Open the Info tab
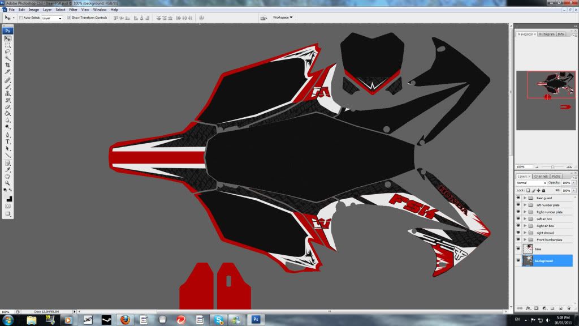Viewport: 579px width, 326px height. [560, 34]
